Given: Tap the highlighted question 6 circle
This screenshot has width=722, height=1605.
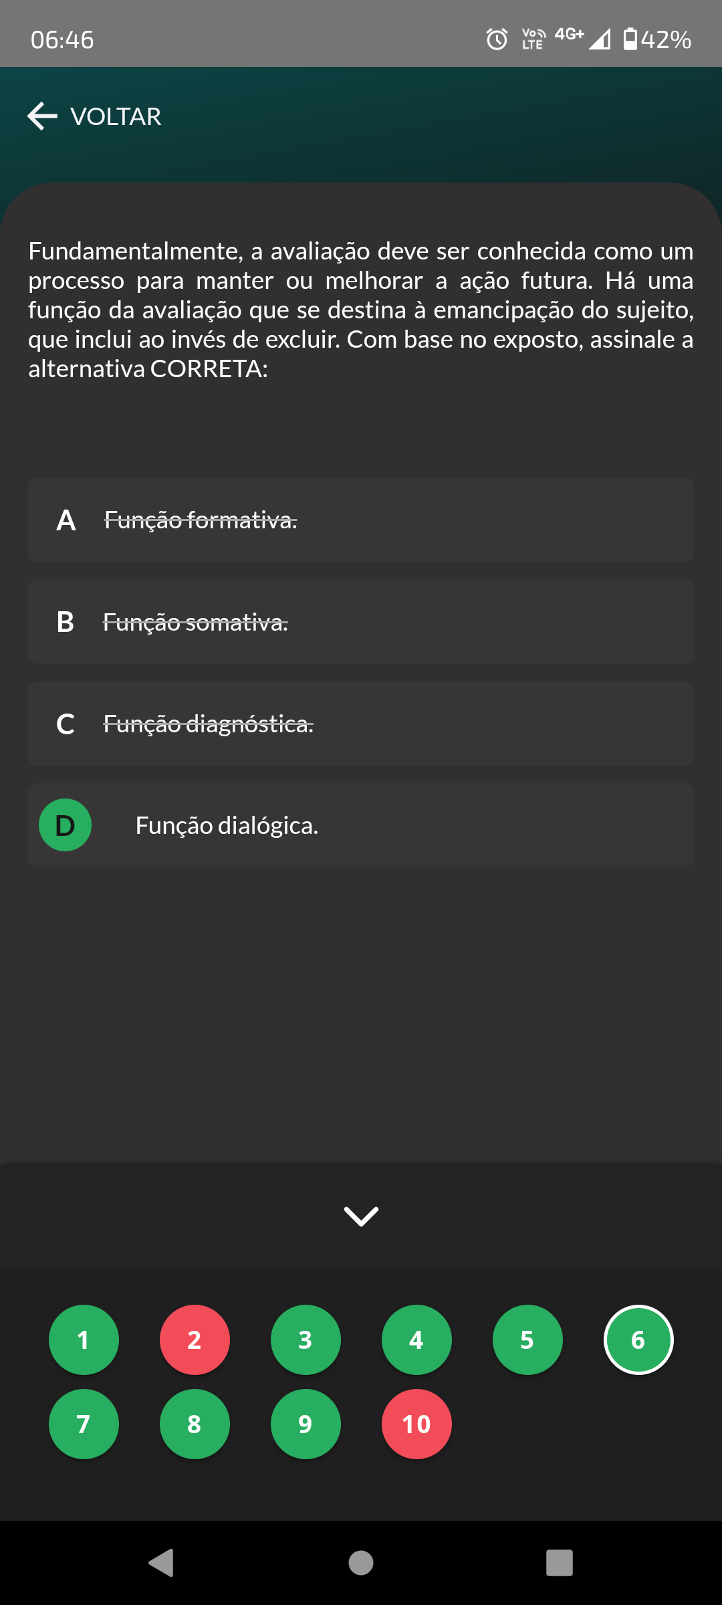Looking at the screenshot, I should (638, 1340).
